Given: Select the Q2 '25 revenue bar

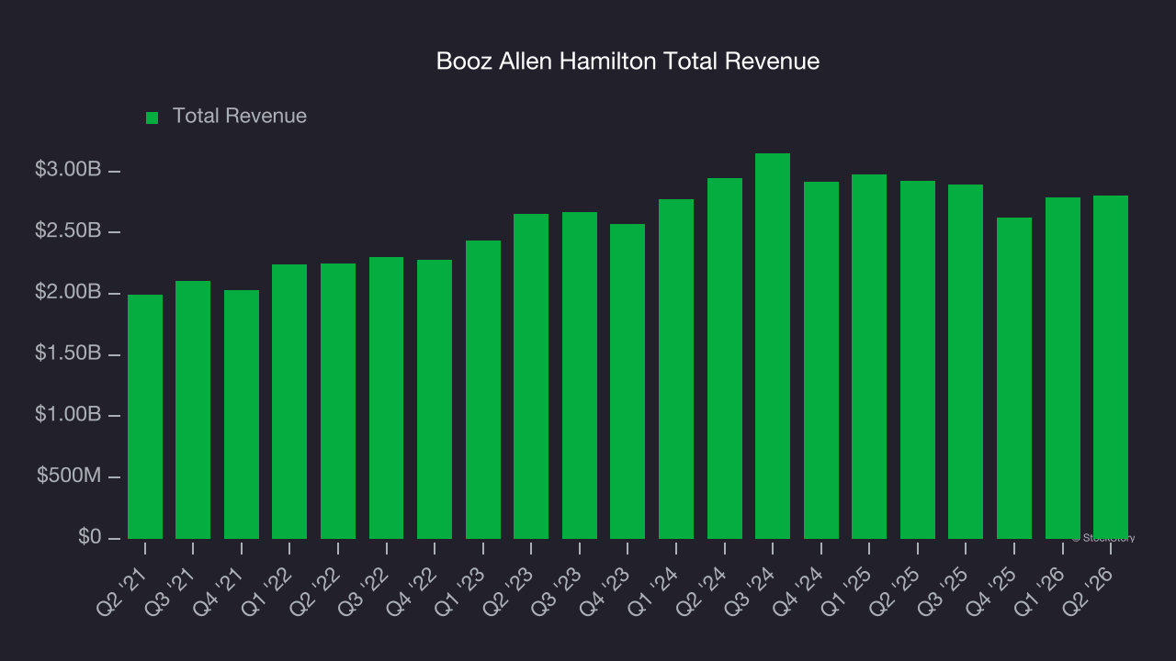Looking at the screenshot, I should coord(918,360).
